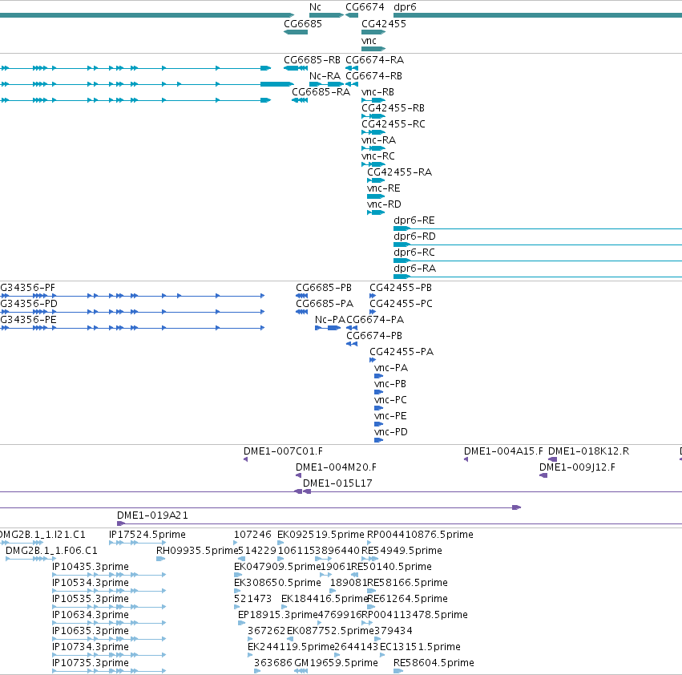Open transcript CG6685-RA
The height and width of the screenshot is (675, 682).
click(x=321, y=92)
